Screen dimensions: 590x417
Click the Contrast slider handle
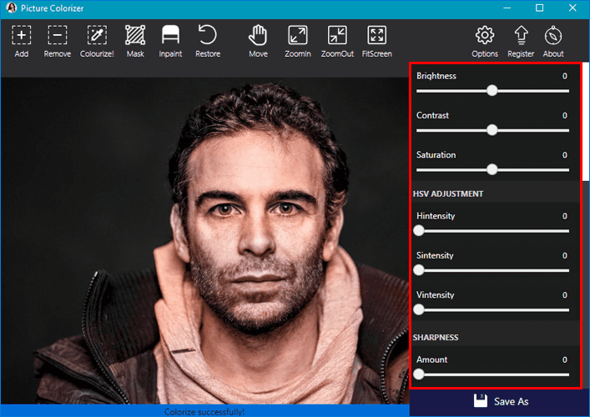pyautogui.click(x=492, y=130)
